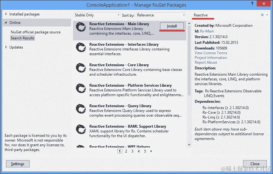This screenshot has width=273, height=174.
Task: Click the package list vertical scrollbar thumb
Action: [189, 60]
